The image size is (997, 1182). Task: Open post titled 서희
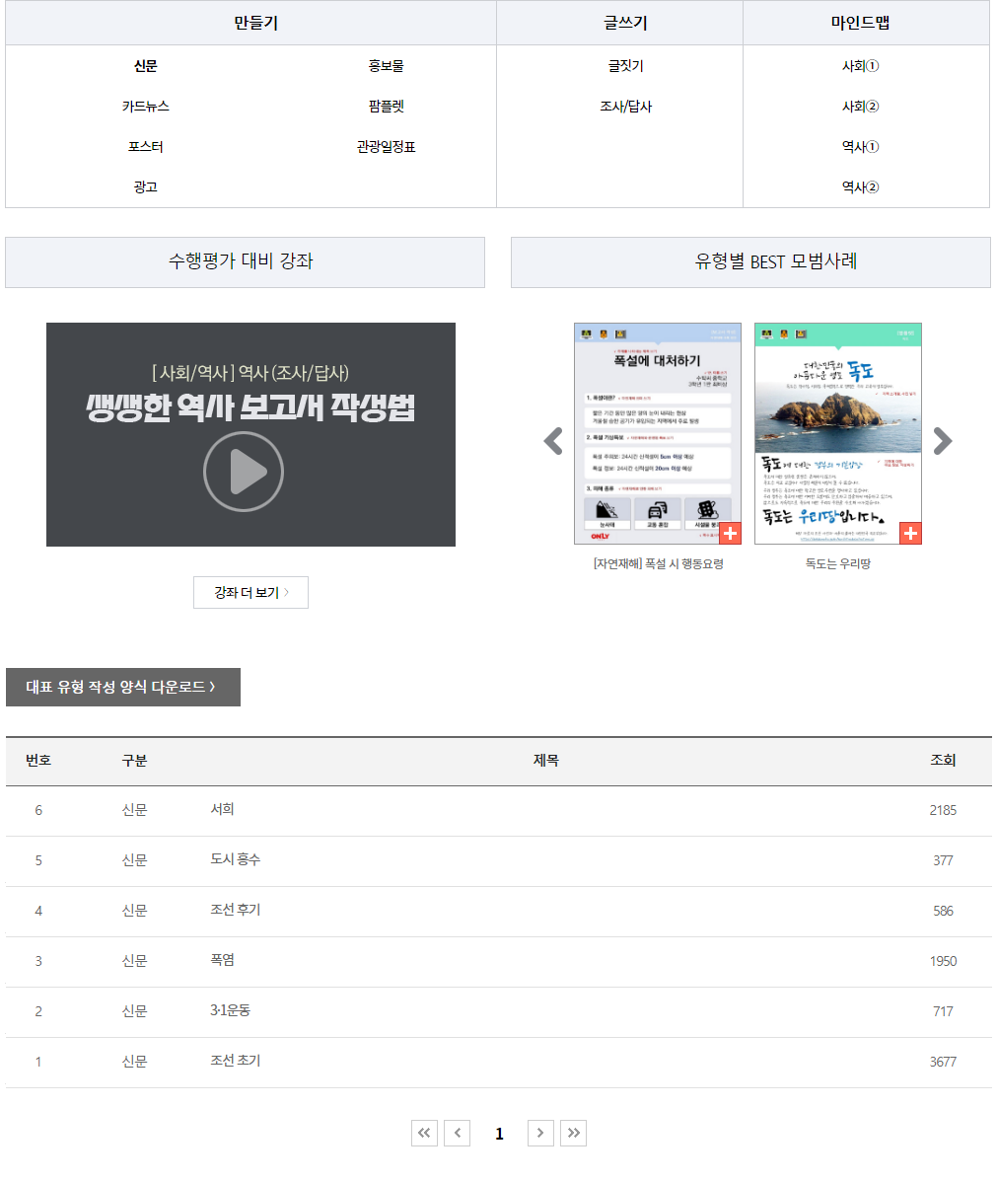click(x=222, y=810)
